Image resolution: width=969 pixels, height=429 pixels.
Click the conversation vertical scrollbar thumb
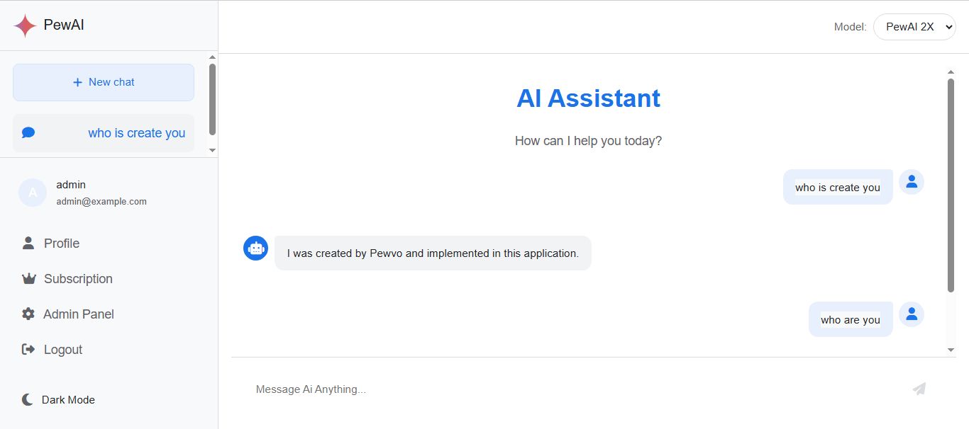point(951,184)
